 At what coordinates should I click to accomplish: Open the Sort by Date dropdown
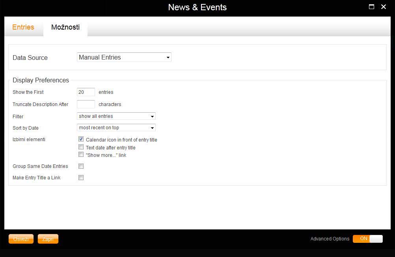pos(116,127)
